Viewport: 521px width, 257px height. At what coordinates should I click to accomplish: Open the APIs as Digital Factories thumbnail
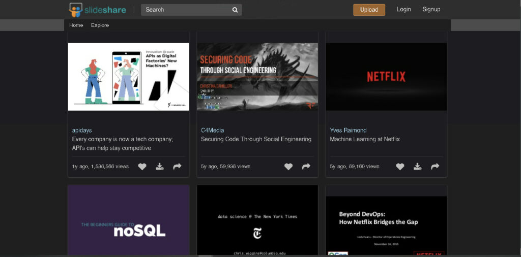(129, 77)
